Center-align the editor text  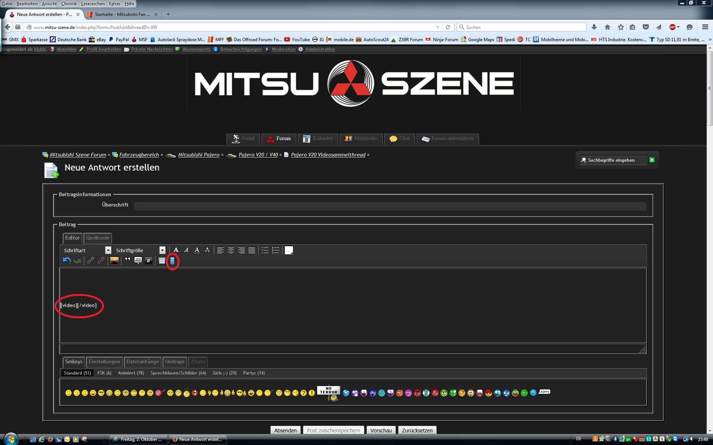(x=231, y=250)
